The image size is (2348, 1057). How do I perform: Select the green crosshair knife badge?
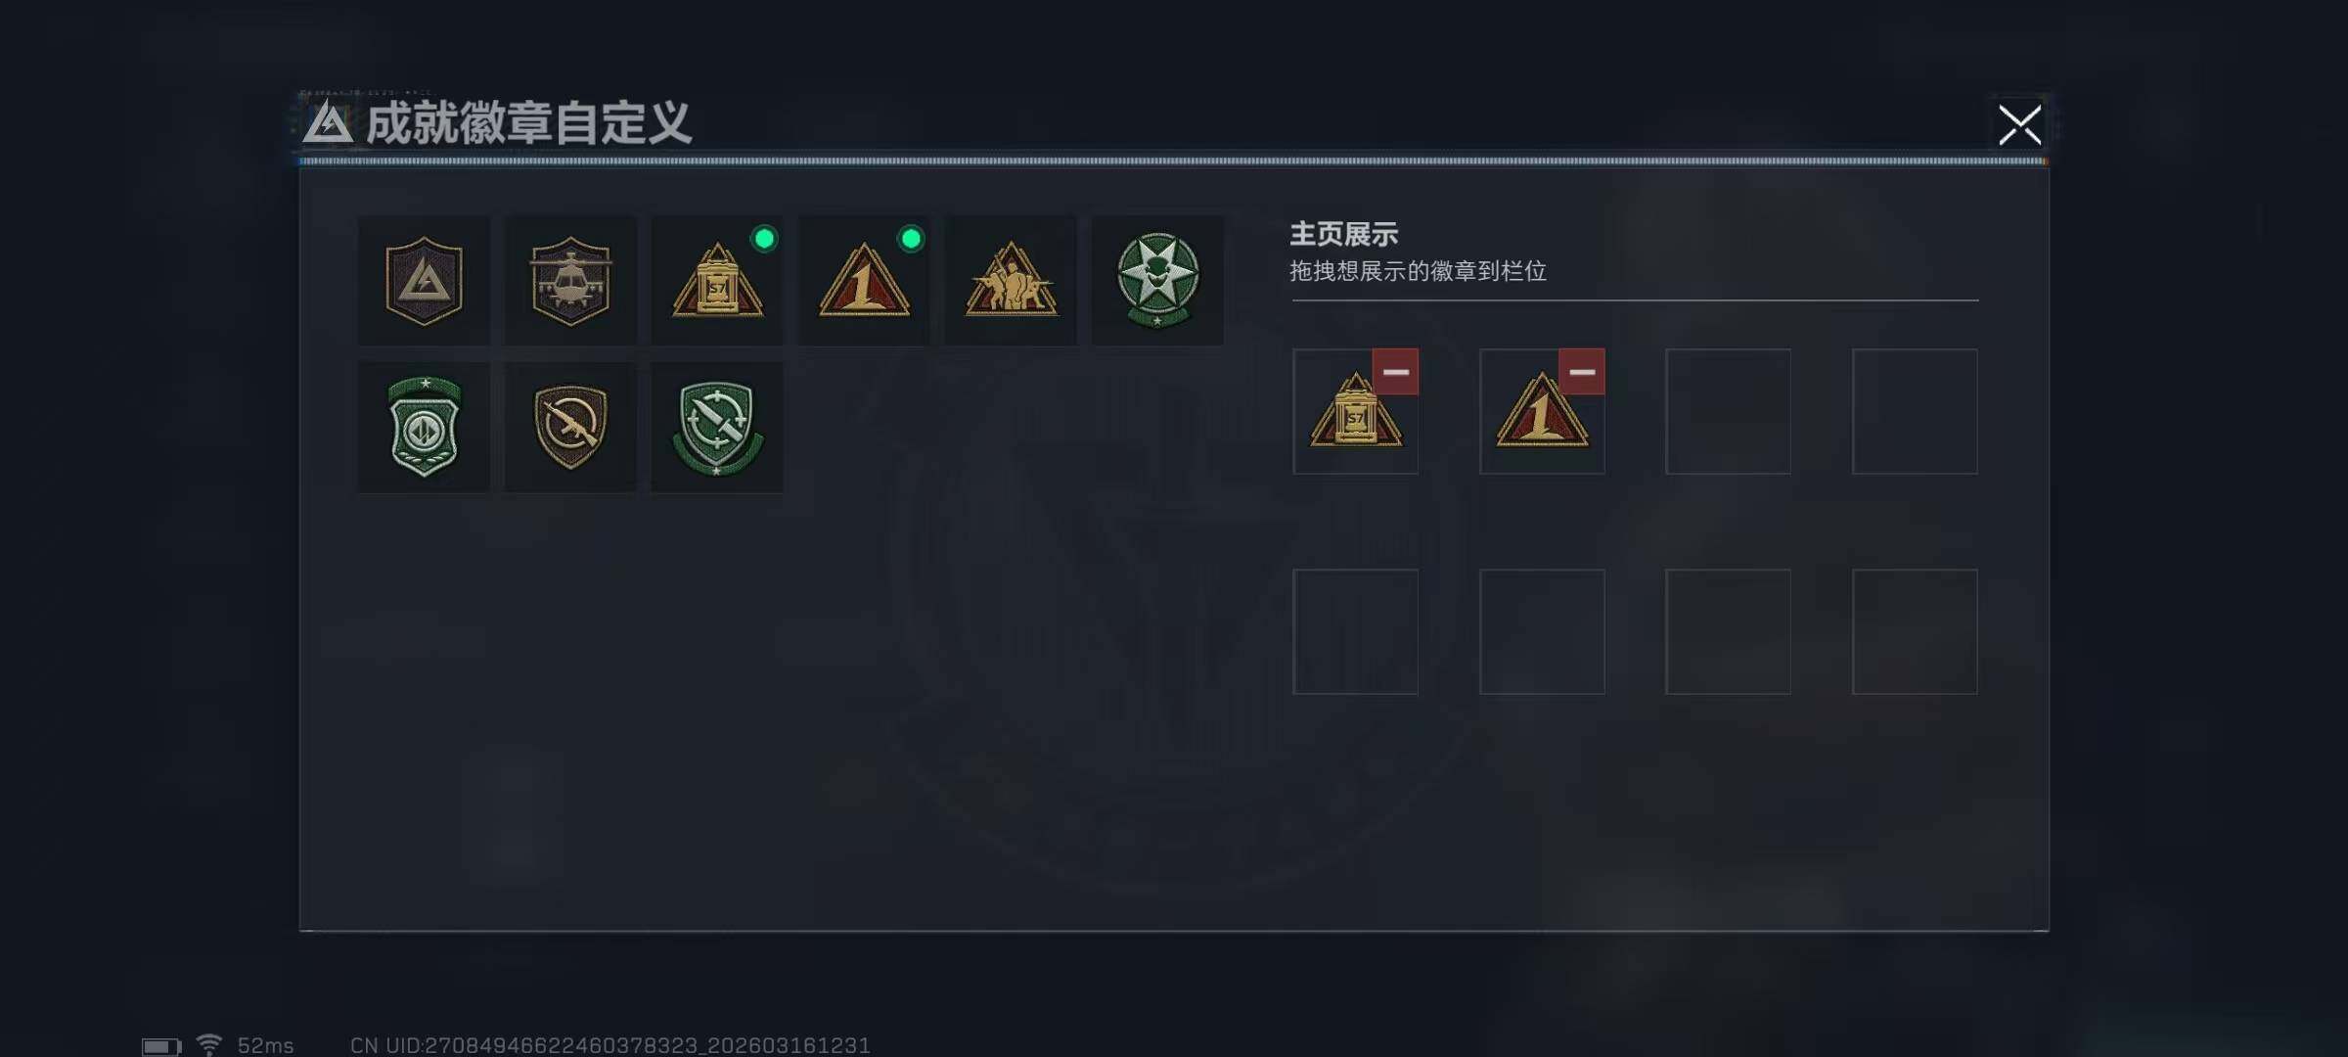pos(717,428)
